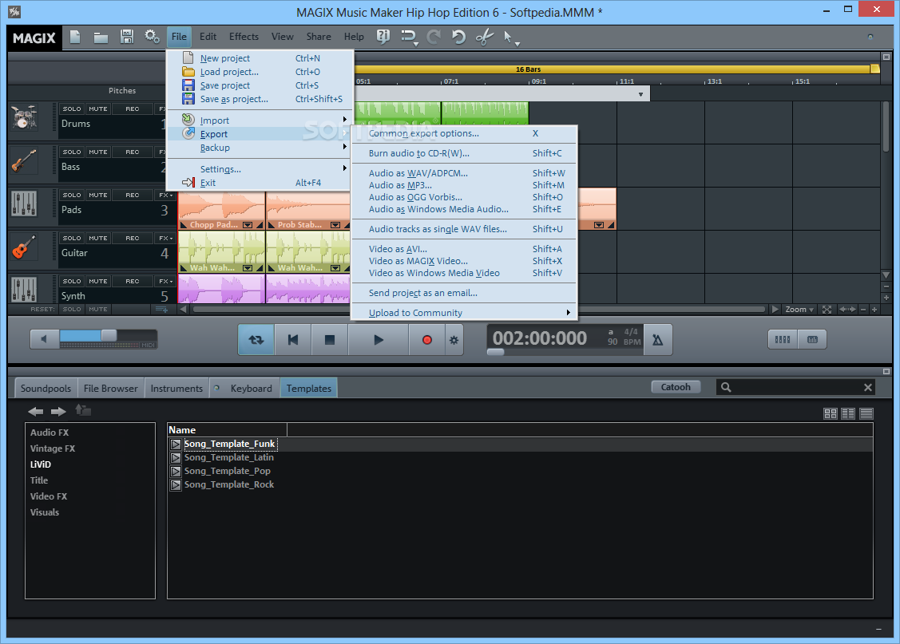Click the new project toolbar icon
900x644 pixels.
pyautogui.click(x=74, y=37)
